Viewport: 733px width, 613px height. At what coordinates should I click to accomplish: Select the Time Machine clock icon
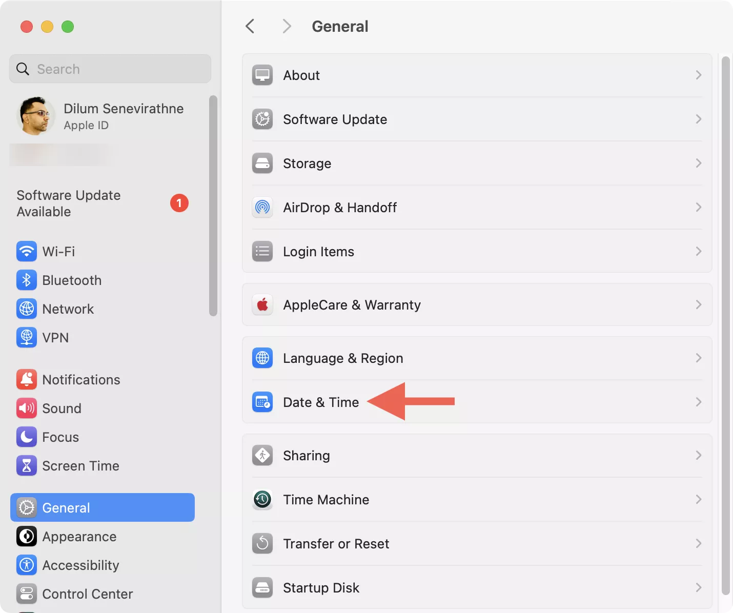262,500
